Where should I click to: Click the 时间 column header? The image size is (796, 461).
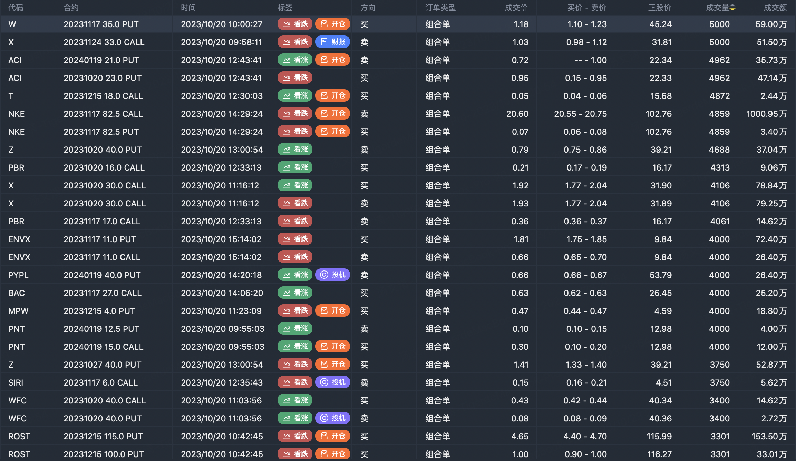(x=188, y=8)
